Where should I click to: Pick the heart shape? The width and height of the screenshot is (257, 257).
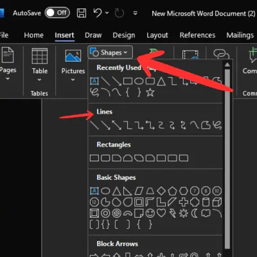point(161,213)
